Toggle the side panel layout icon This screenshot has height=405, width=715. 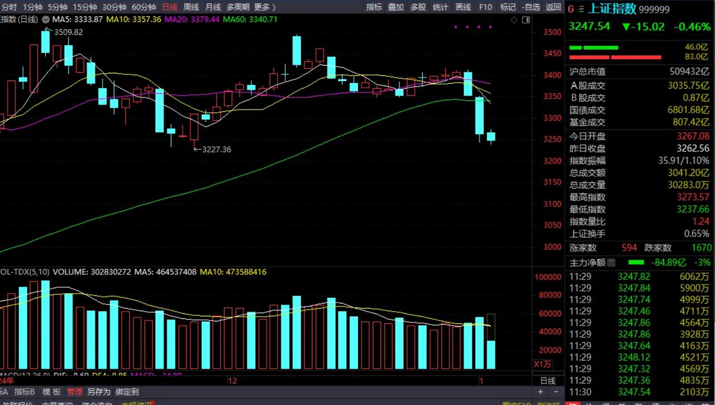[x=526, y=20]
